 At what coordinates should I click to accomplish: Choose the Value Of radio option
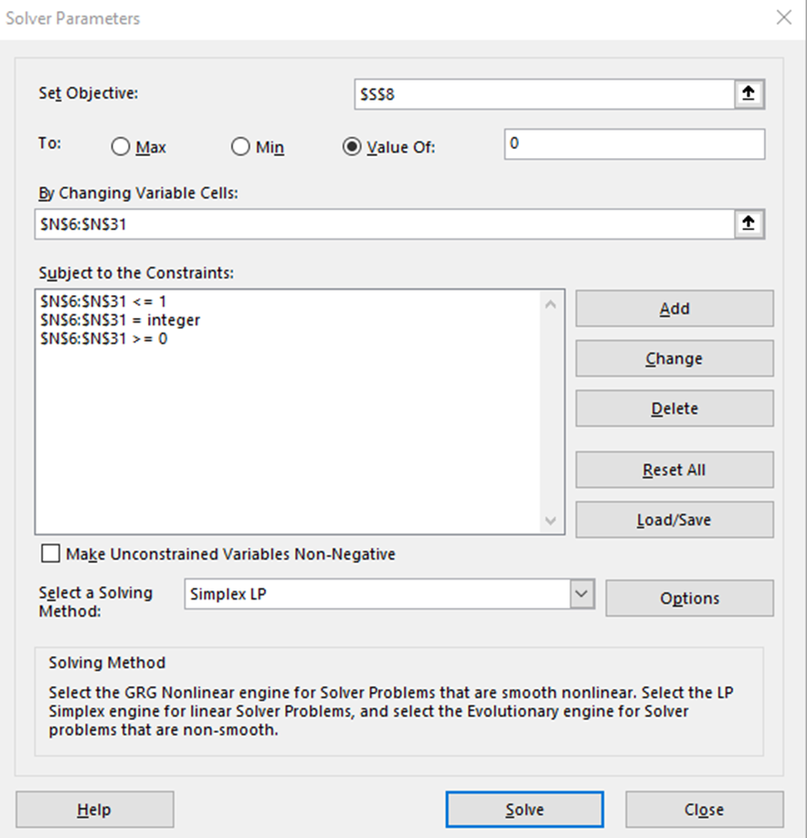tap(352, 147)
